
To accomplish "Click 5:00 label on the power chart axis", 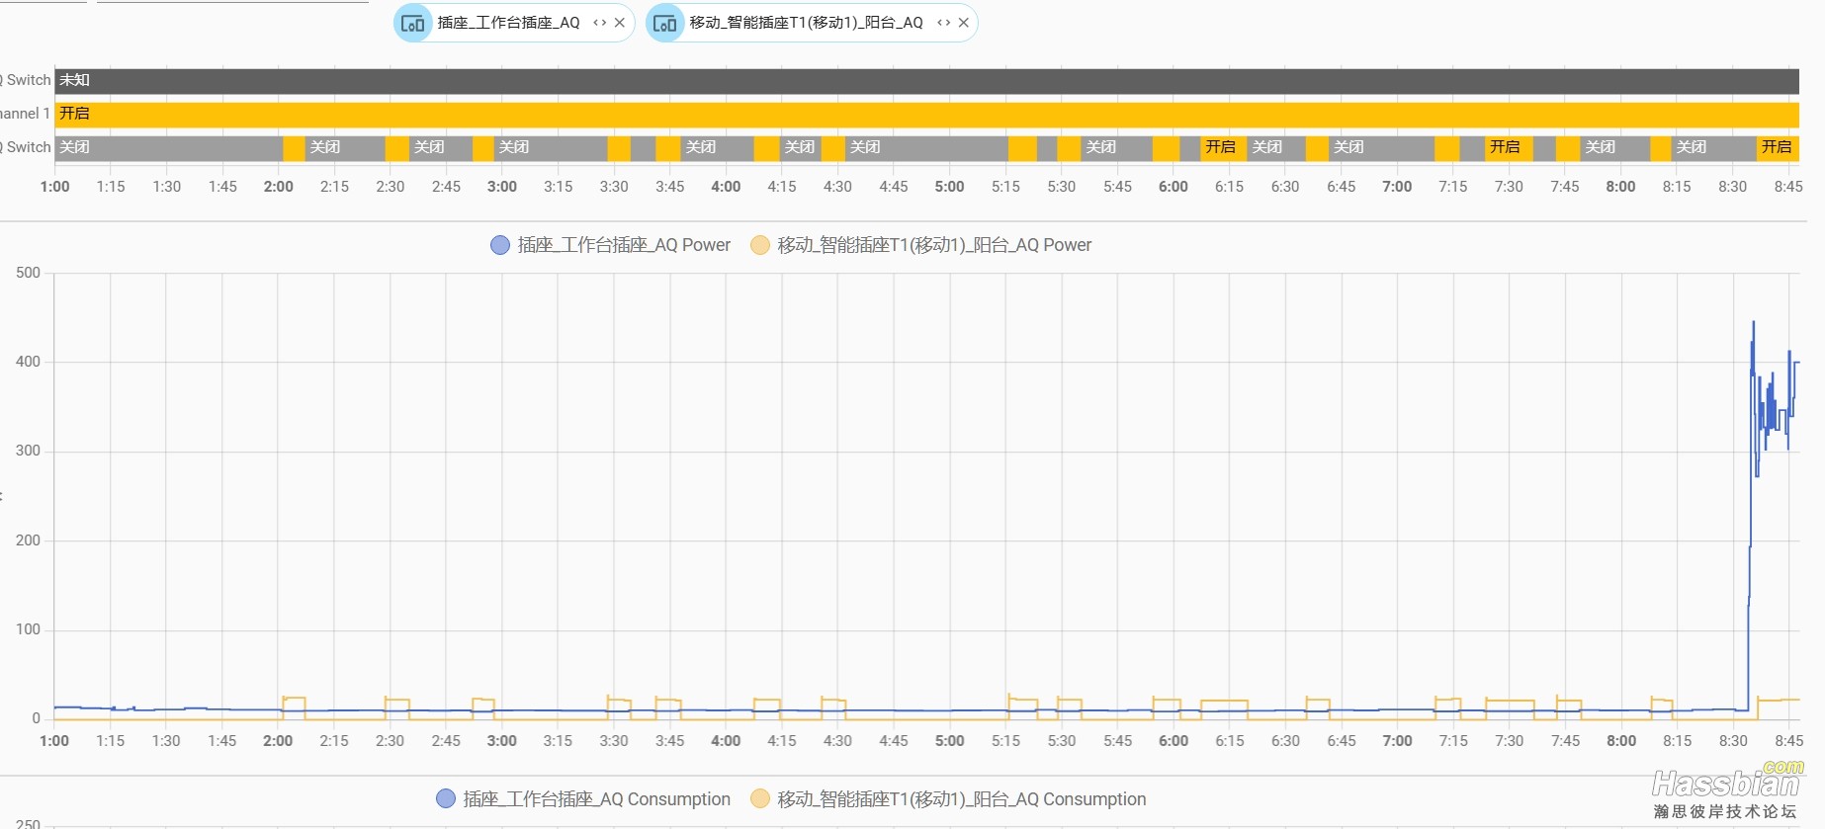I will 950,741.
